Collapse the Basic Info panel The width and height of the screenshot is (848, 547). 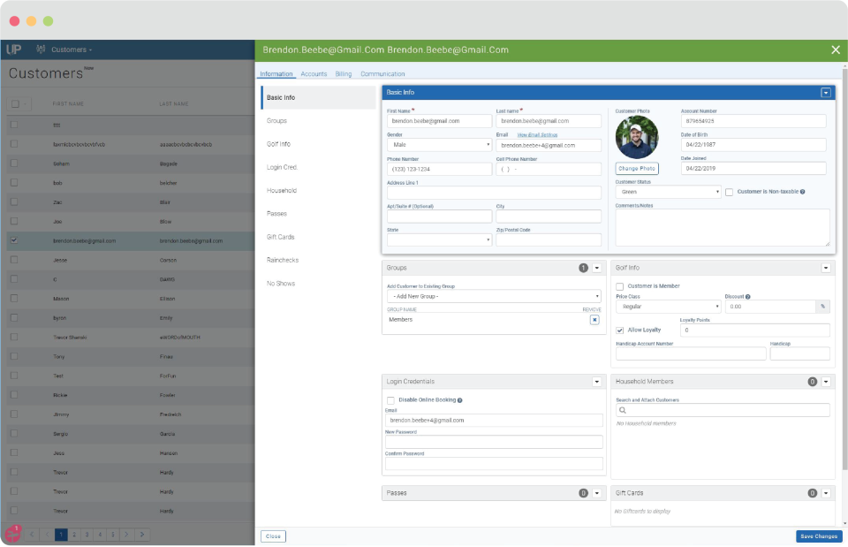click(x=826, y=92)
